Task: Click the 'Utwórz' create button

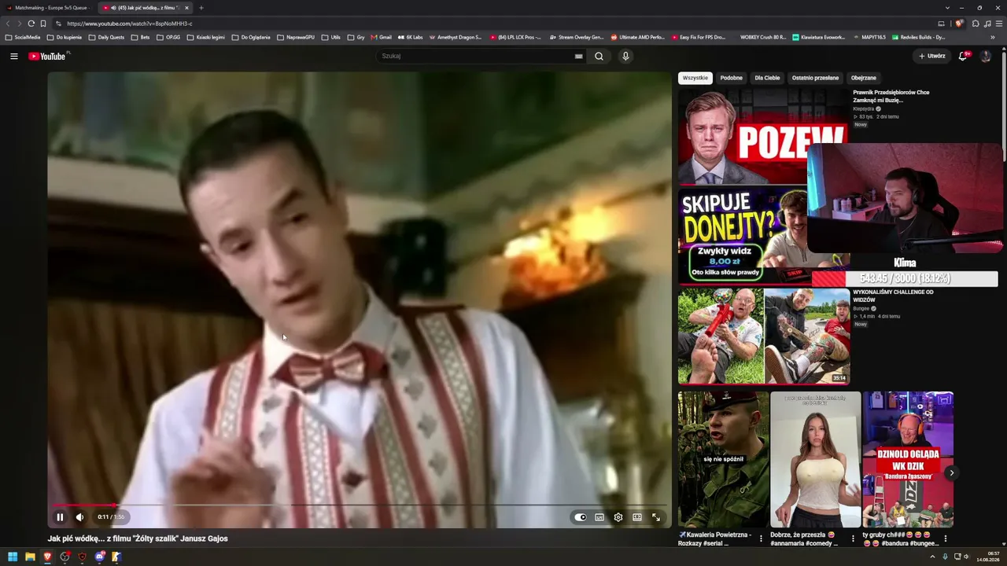Action: coord(931,56)
